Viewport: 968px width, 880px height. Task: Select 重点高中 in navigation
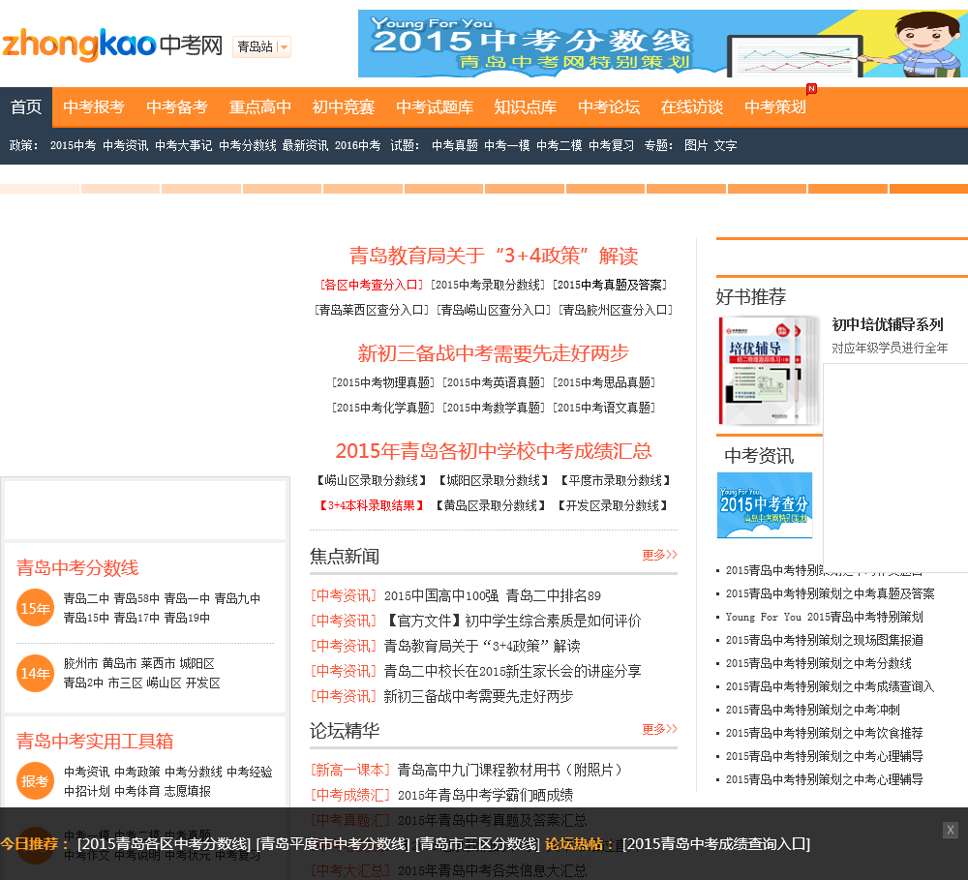tap(259, 106)
